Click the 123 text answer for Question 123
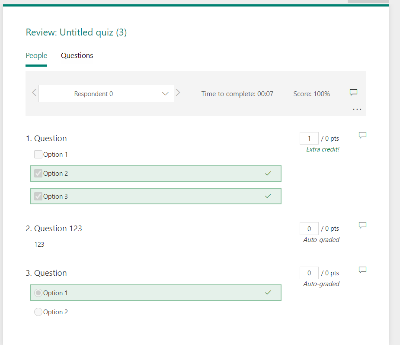400x345 pixels. tap(39, 244)
